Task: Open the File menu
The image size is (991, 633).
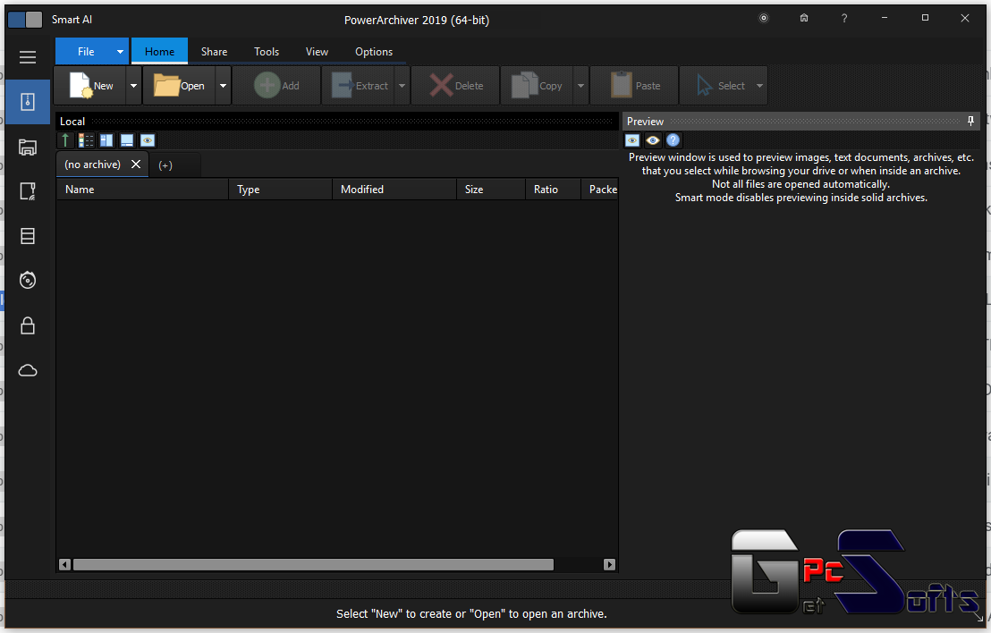Action: click(x=85, y=52)
